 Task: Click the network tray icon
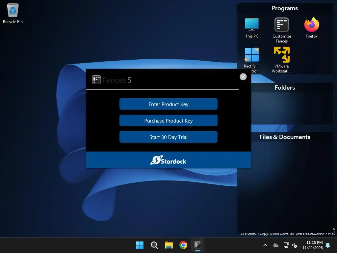tap(286, 245)
